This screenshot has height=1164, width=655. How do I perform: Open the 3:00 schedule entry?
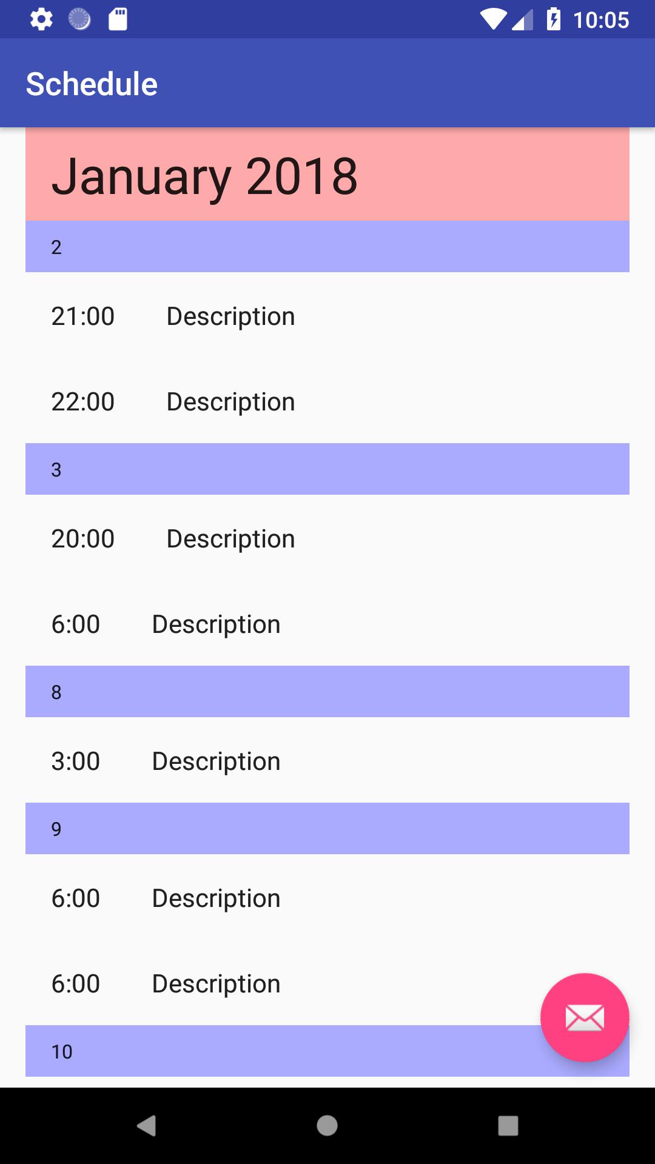pos(327,761)
